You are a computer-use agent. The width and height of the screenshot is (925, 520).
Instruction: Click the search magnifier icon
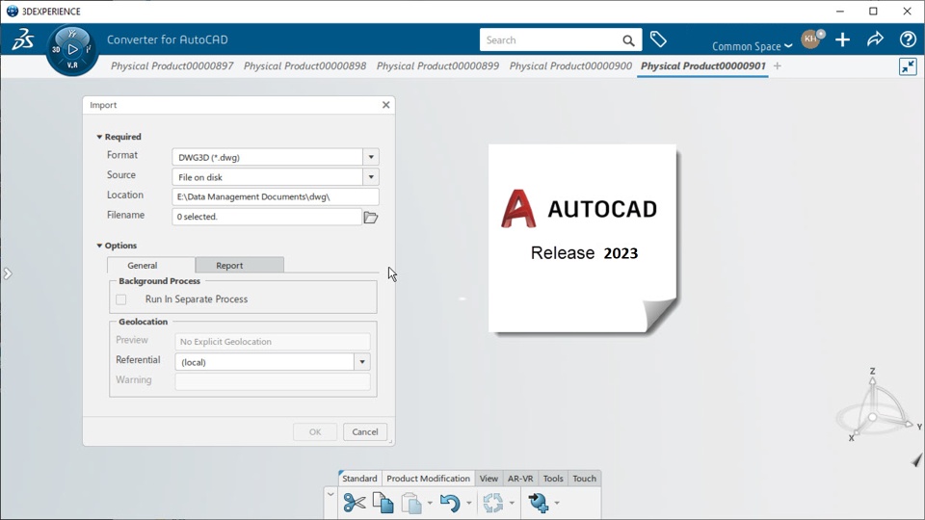[629, 40]
